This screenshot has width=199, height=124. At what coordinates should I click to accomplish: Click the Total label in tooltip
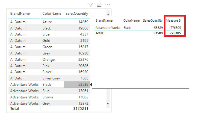tap(99, 33)
